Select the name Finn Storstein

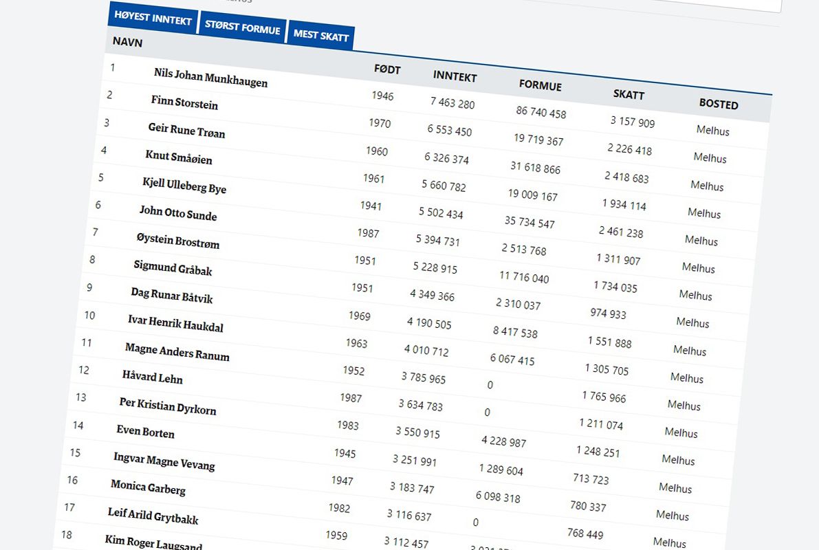tap(184, 103)
